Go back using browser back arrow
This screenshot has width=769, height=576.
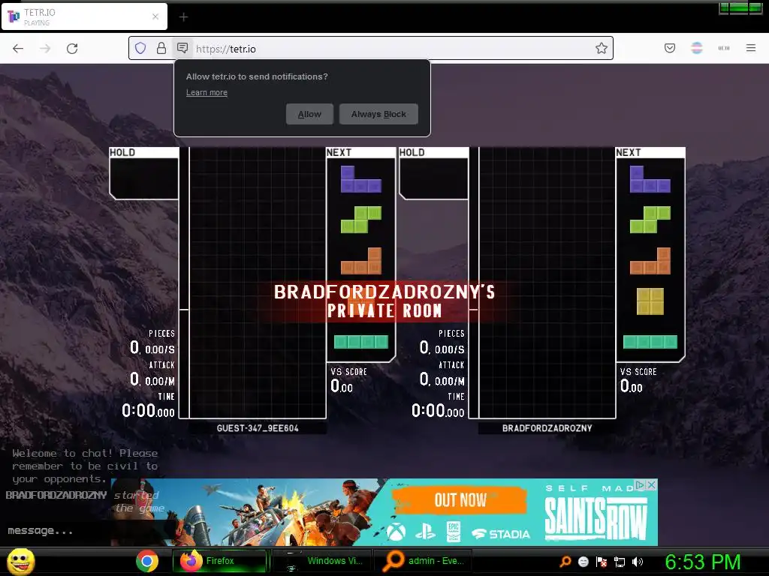click(18, 49)
